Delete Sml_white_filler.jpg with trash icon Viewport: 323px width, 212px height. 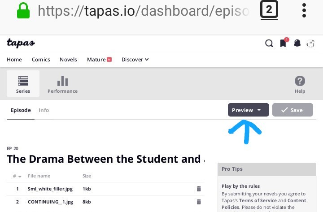[x=199, y=189]
